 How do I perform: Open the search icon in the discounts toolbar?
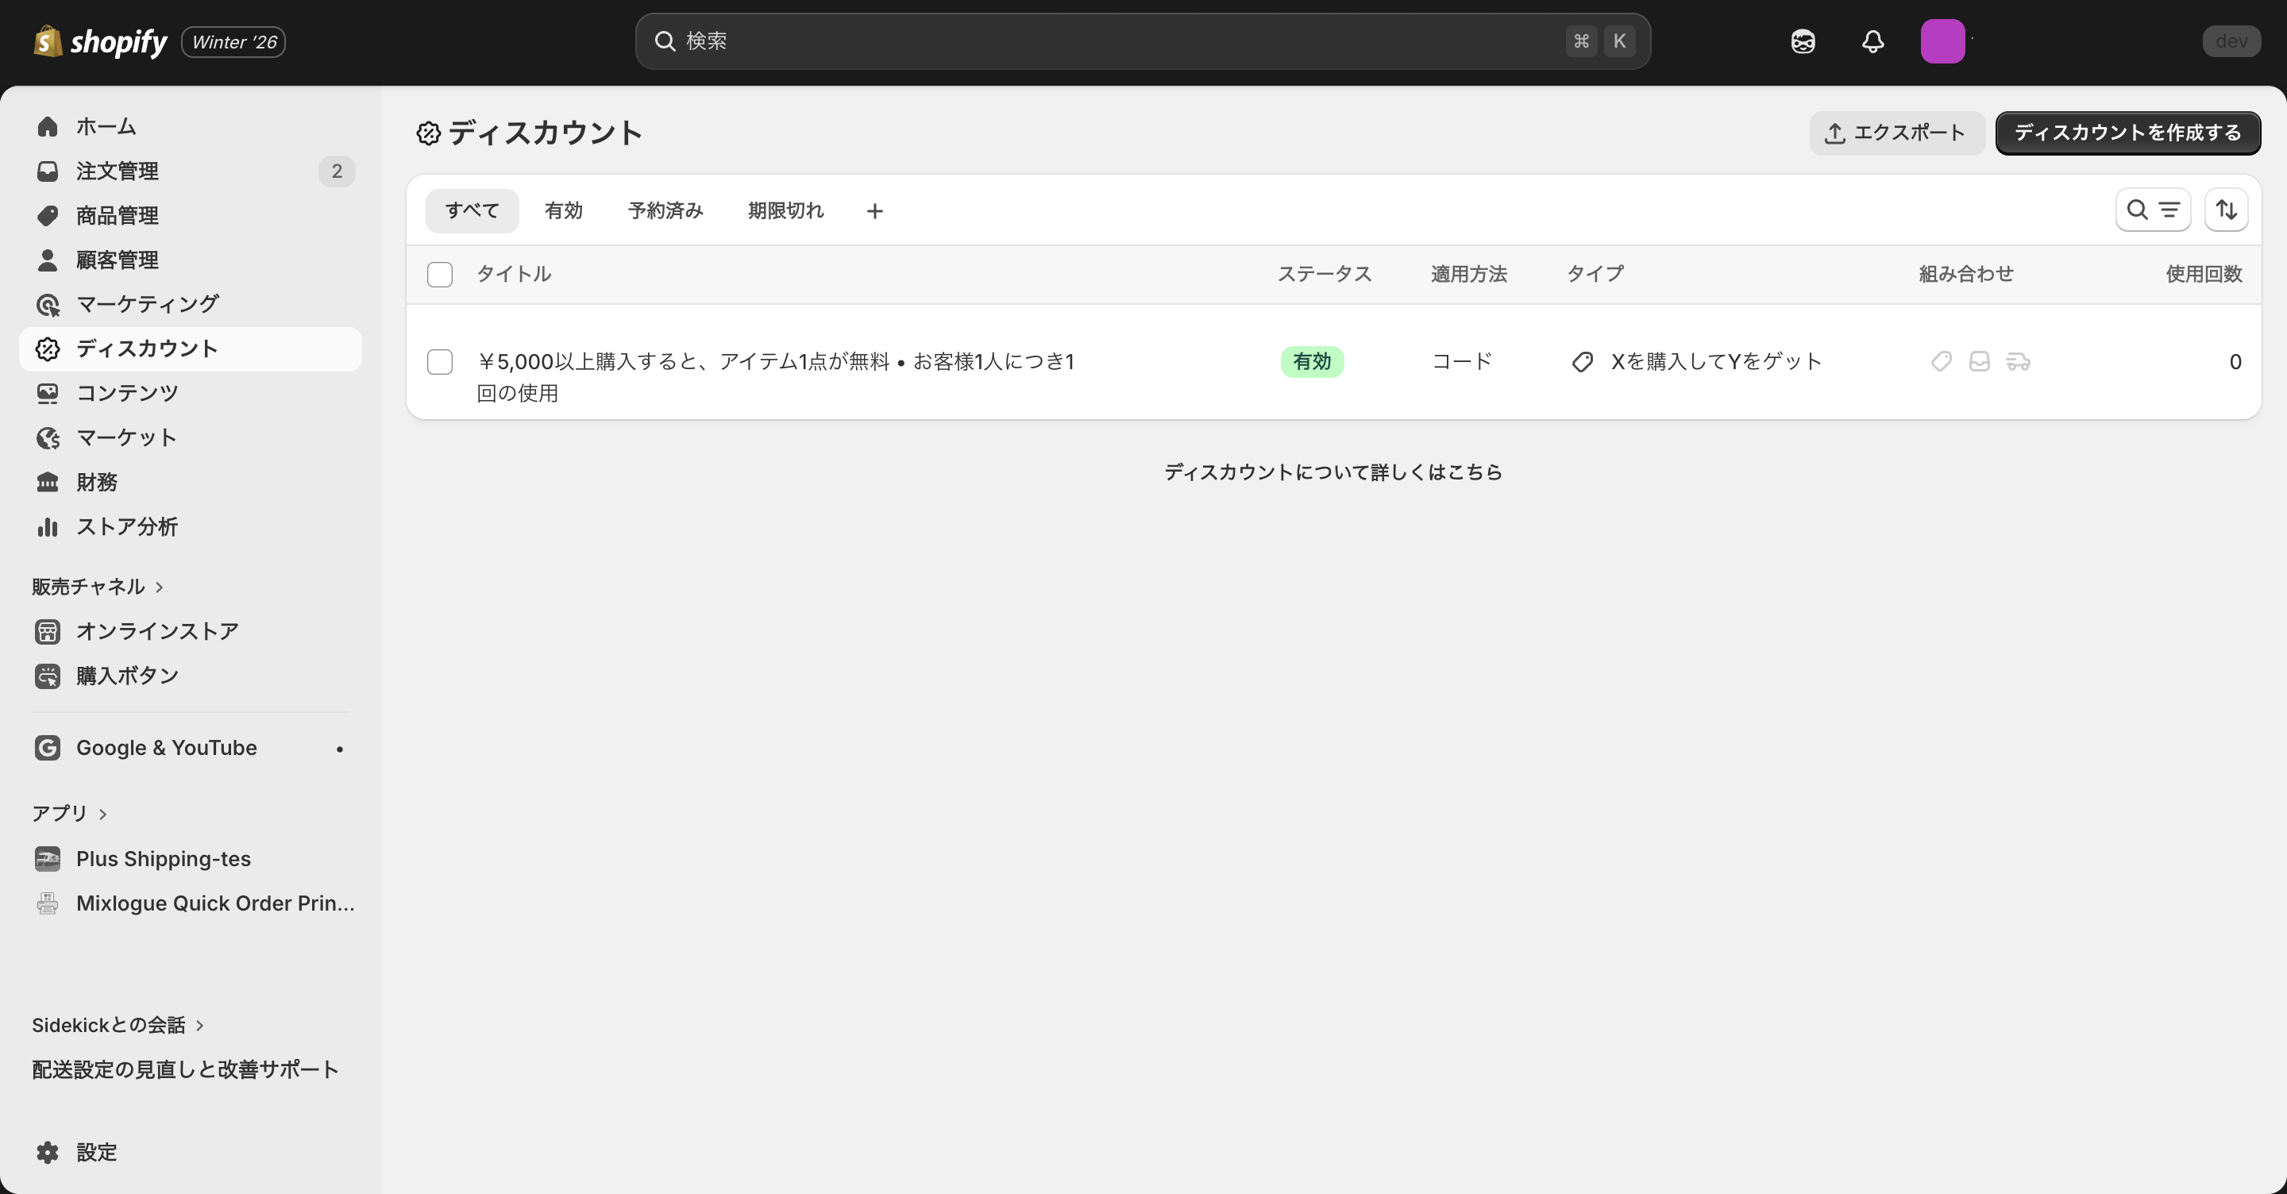(2136, 210)
